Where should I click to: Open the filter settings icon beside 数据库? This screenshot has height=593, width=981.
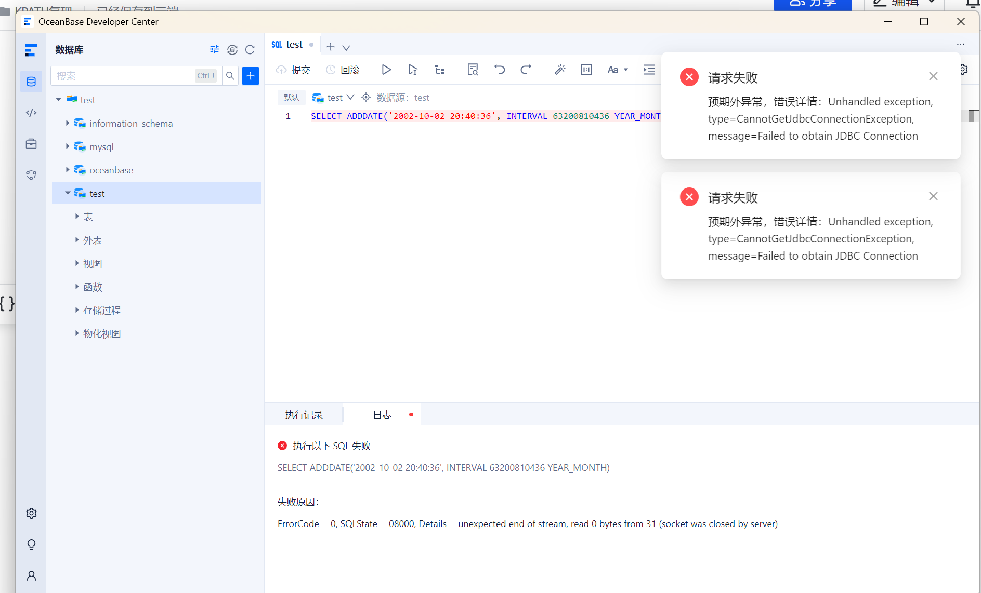[x=214, y=50]
